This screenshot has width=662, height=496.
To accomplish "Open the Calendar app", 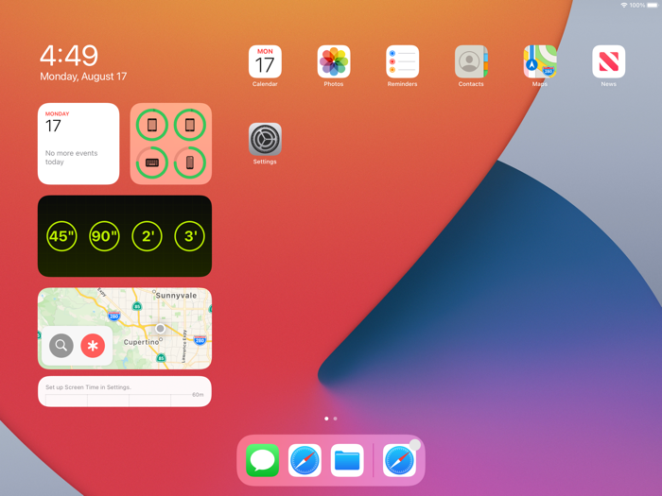I will pyautogui.click(x=265, y=61).
